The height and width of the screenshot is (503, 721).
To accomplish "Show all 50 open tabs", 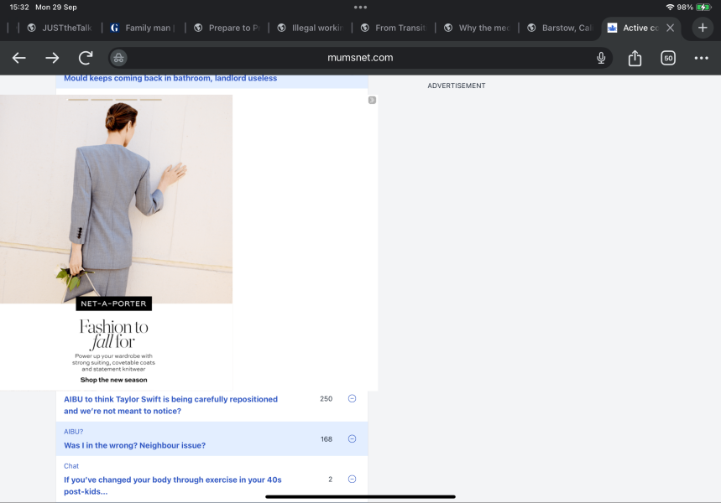I will [668, 58].
